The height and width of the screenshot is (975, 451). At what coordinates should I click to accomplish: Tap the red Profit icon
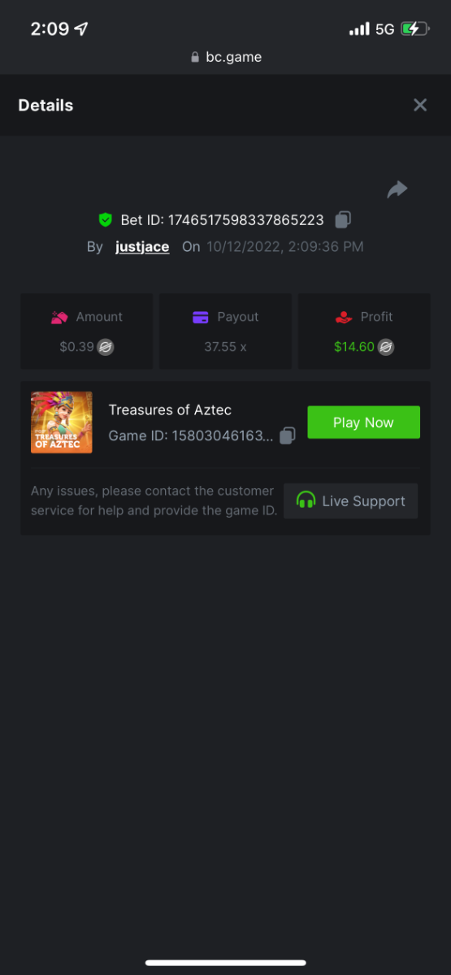(344, 318)
